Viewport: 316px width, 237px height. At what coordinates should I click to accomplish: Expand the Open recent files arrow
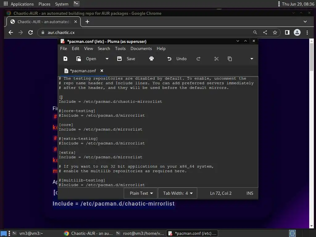point(107,59)
